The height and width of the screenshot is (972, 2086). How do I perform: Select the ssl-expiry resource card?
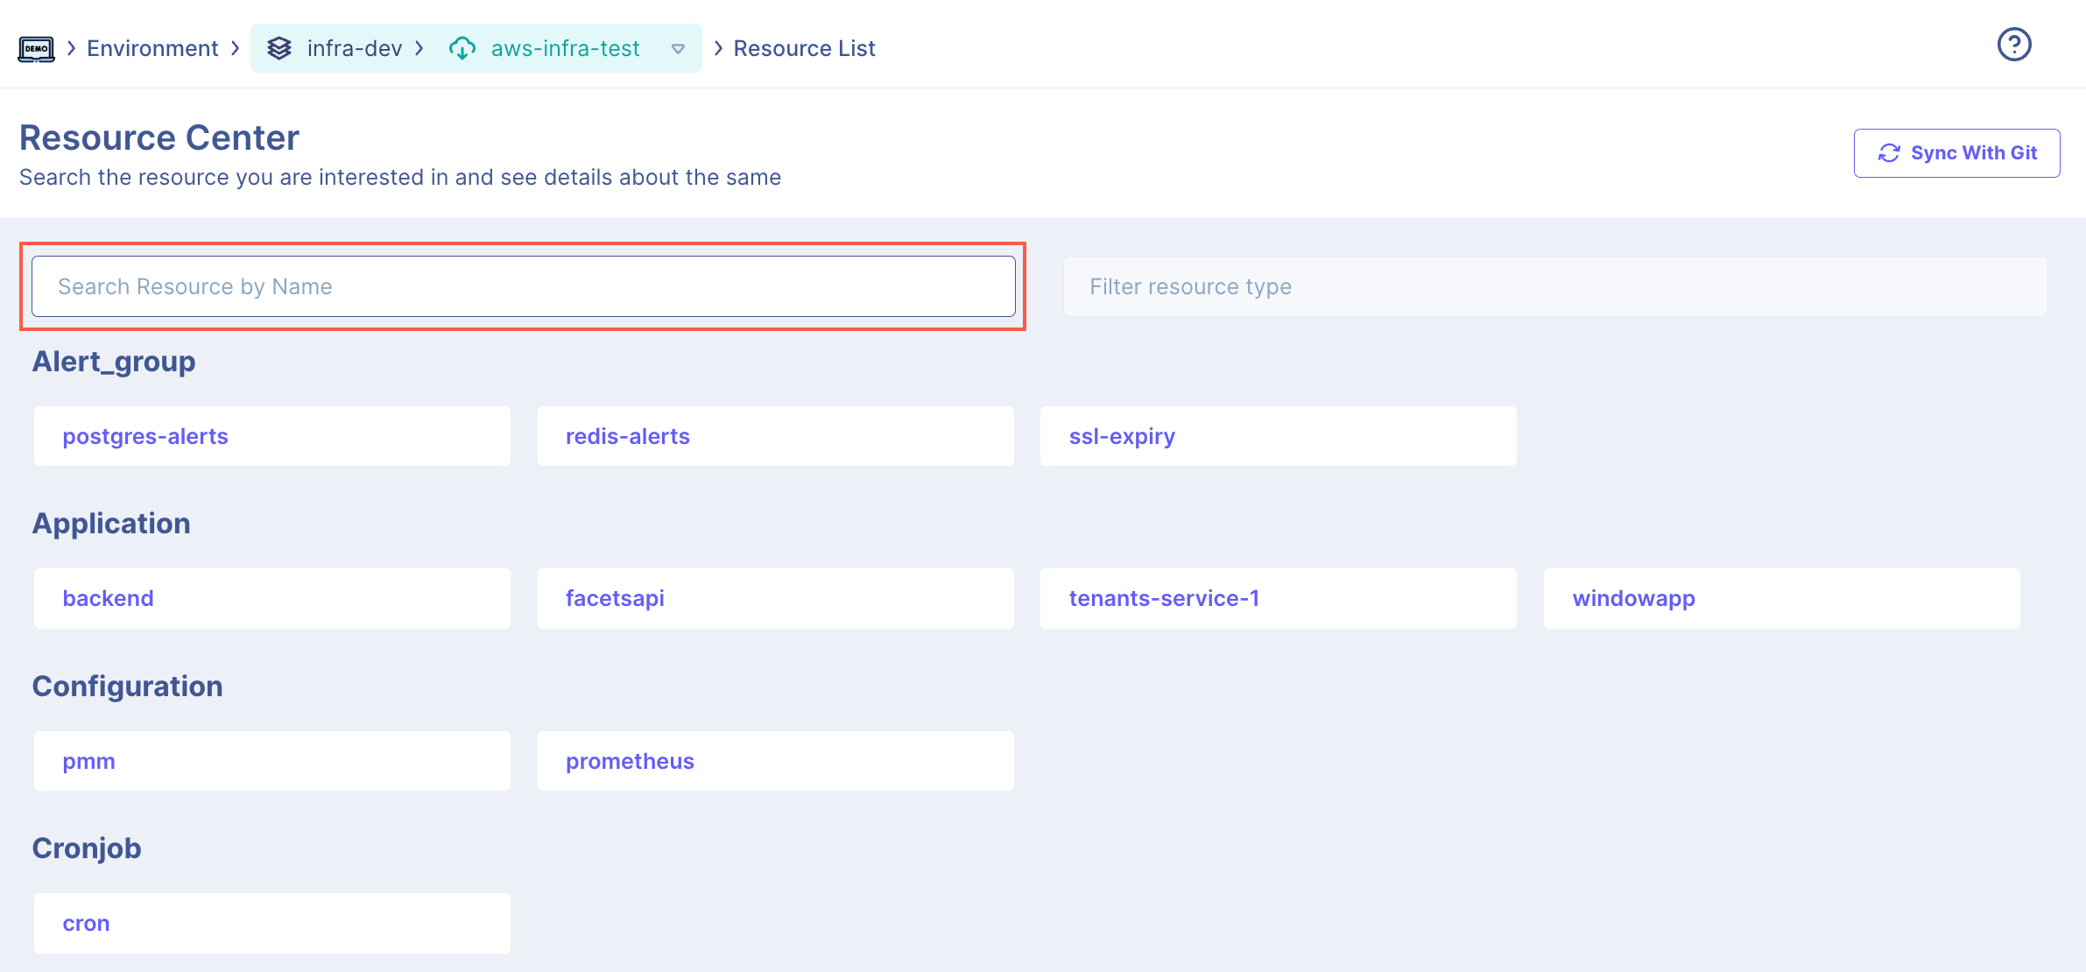coord(1278,436)
